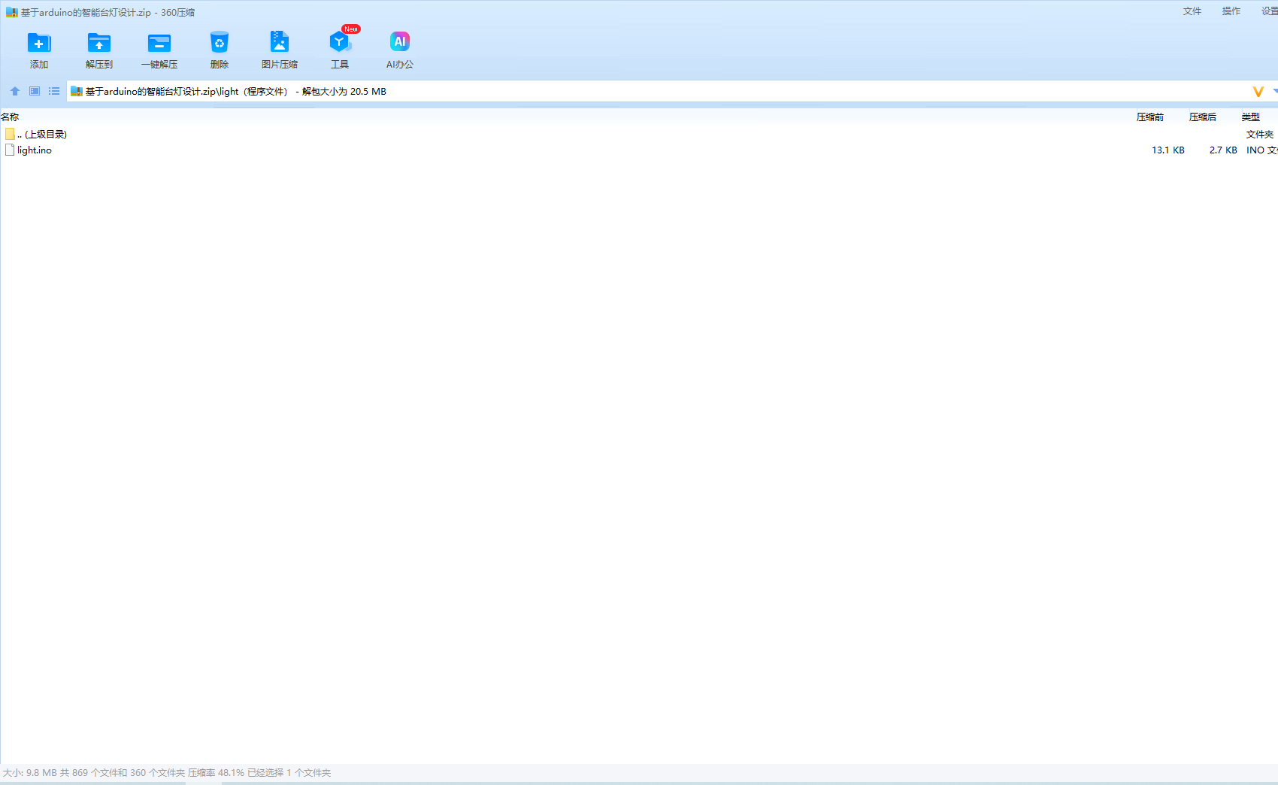This screenshot has width=1278, height=785.
Task: Sort by the 压缩后 column header
Action: pos(1203,117)
